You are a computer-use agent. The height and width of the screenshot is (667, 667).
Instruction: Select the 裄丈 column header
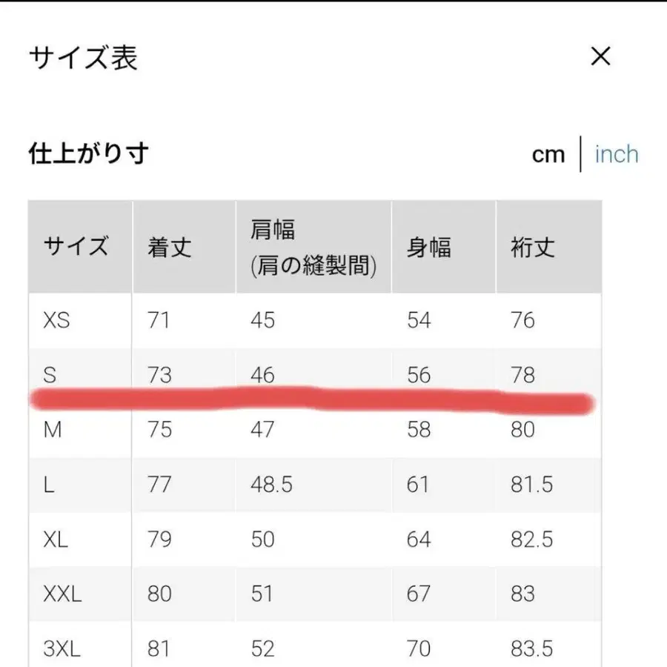point(531,246)
